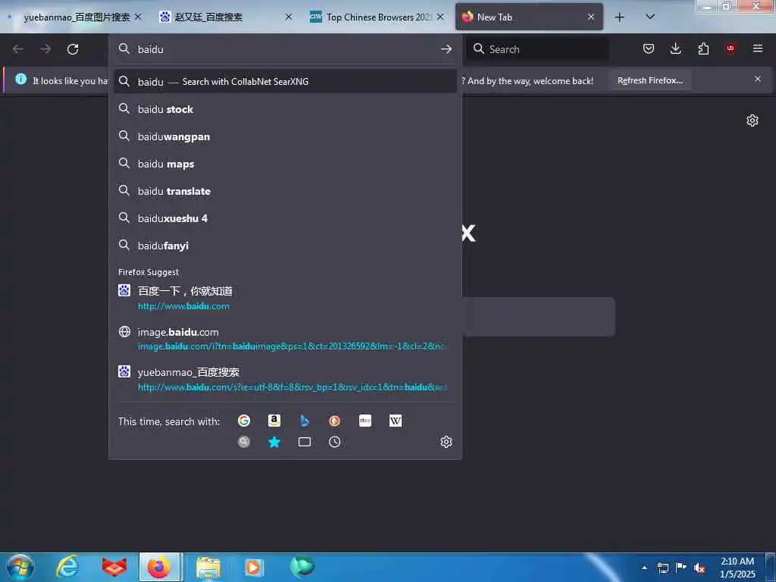Switch to Top Chinese Browsers tab
776x582 pixels.
click(x=377, y=17)
